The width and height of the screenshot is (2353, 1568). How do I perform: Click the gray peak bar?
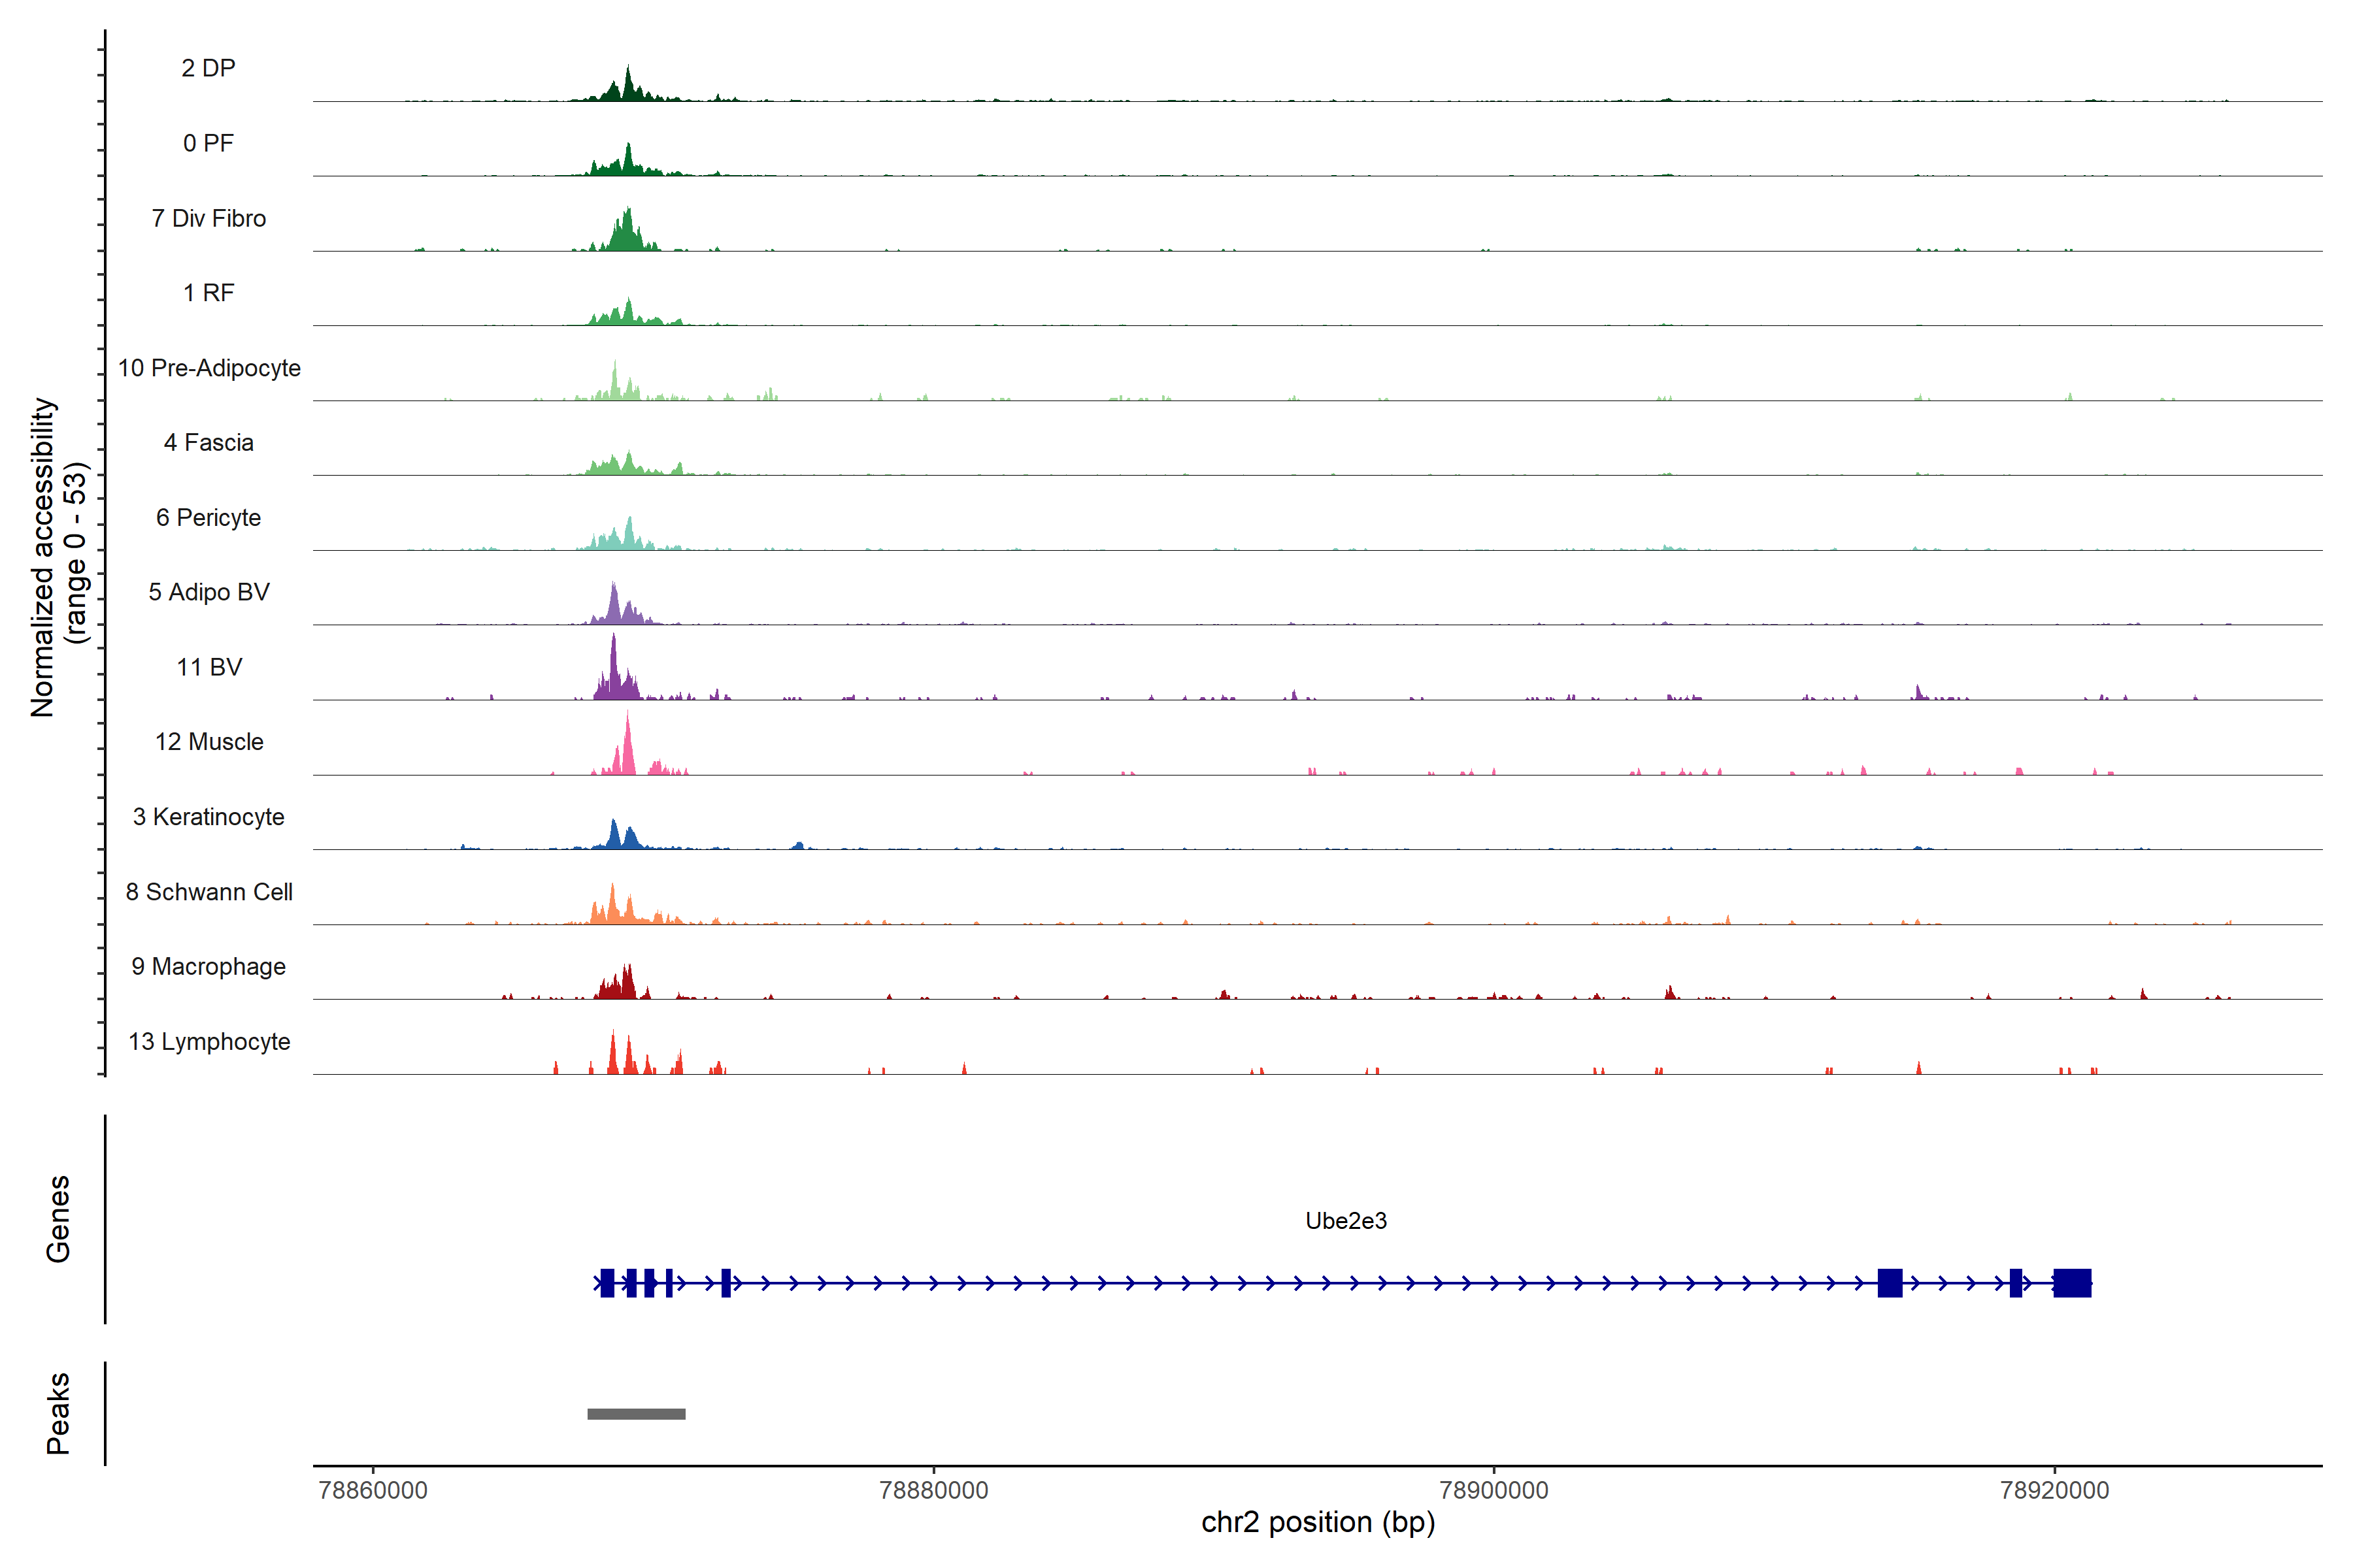pyautogui.click(x=636, y=1414)
